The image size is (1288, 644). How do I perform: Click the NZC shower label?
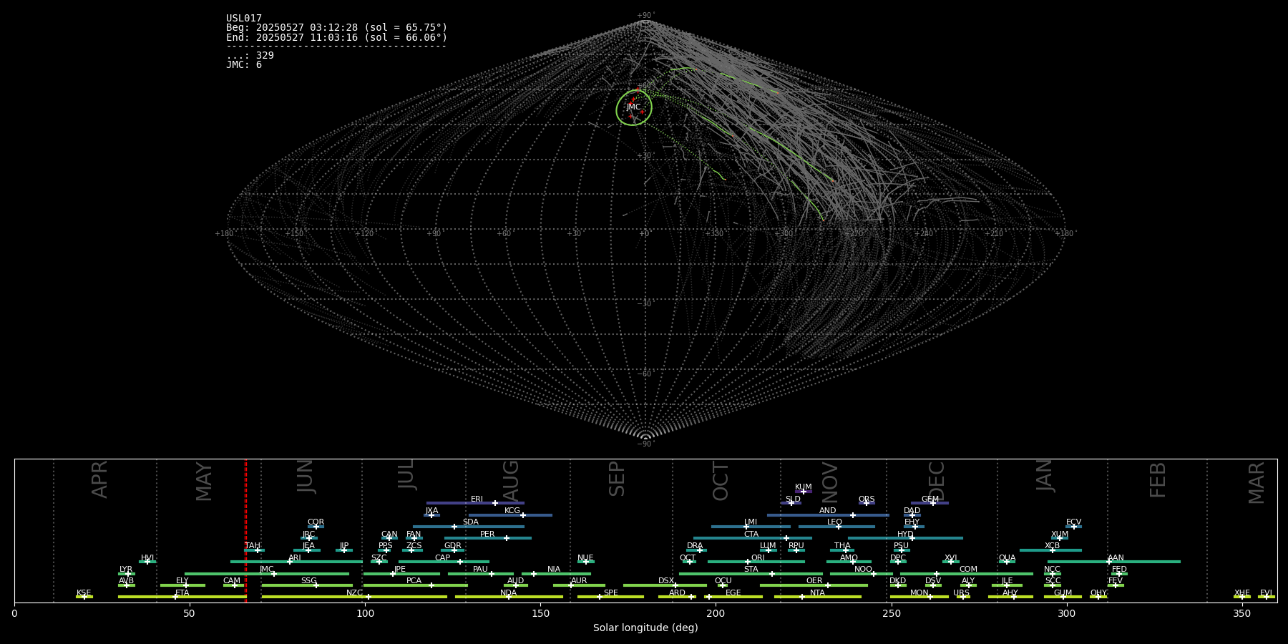[x=354, y=593]
